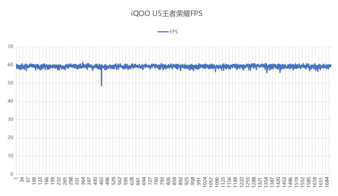Select the y-axis label 60

click(x=10, y=65)
